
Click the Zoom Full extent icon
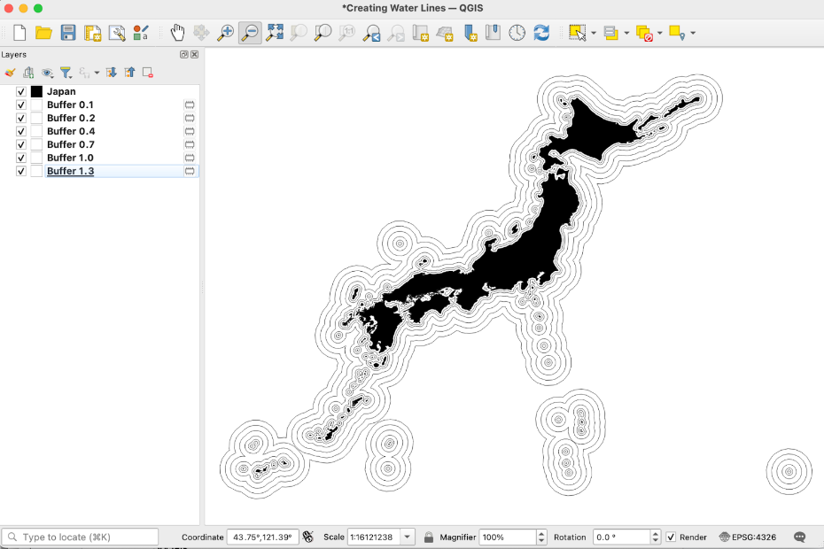click(275, 33)
